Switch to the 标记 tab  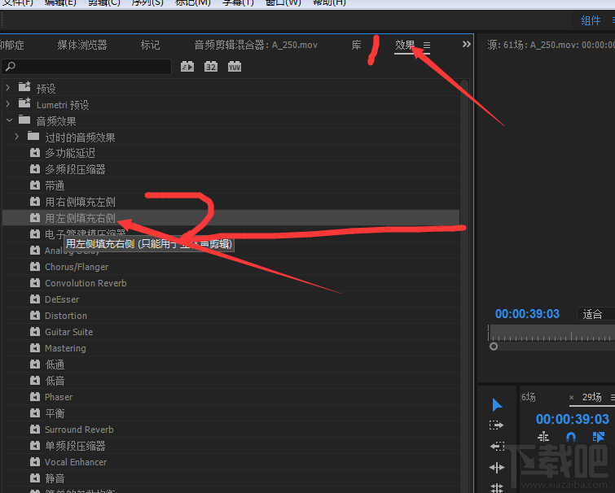[x=150, y=45]
